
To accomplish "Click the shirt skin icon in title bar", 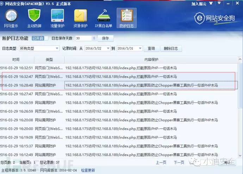I will point(211,3).
